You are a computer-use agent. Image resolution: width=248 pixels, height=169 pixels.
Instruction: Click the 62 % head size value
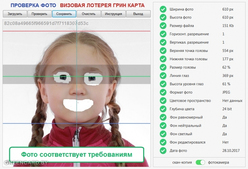(x=226, y=67)
